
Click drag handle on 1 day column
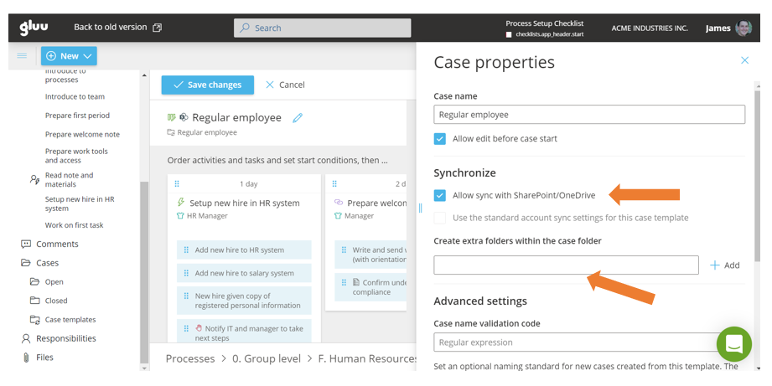(x=177, y=183)
